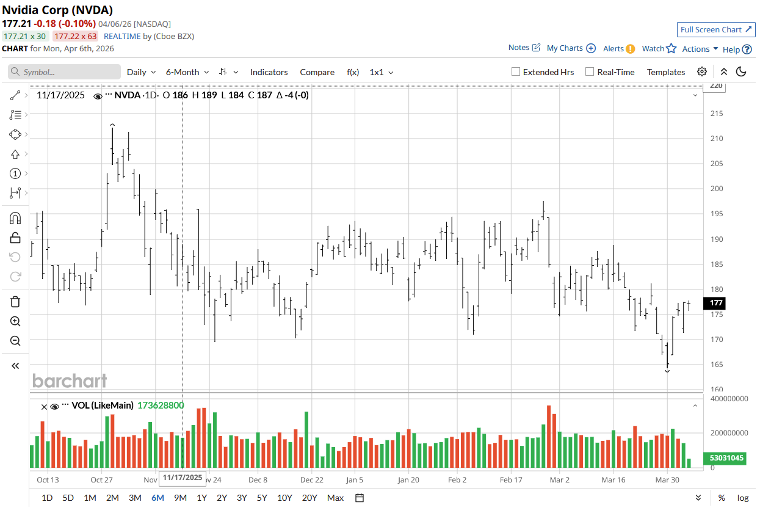Toggle percent scale button
This screenshot has height=513, width=760.
coord(722,498)
